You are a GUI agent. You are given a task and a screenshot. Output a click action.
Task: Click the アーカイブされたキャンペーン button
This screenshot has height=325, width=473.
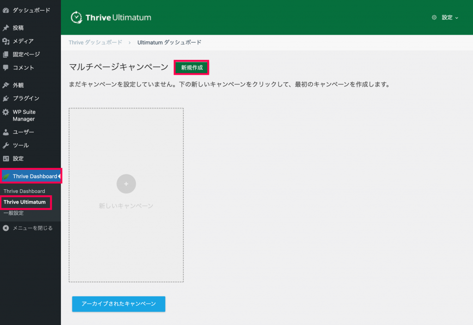click(119, 304)
